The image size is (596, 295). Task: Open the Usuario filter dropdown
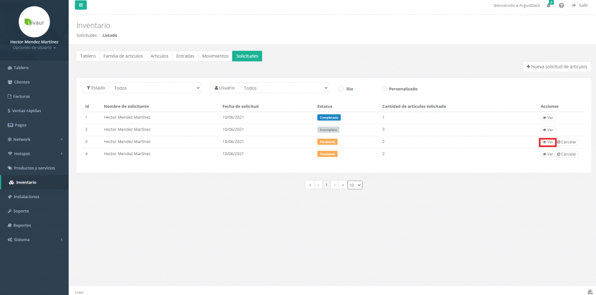[284, 88]
